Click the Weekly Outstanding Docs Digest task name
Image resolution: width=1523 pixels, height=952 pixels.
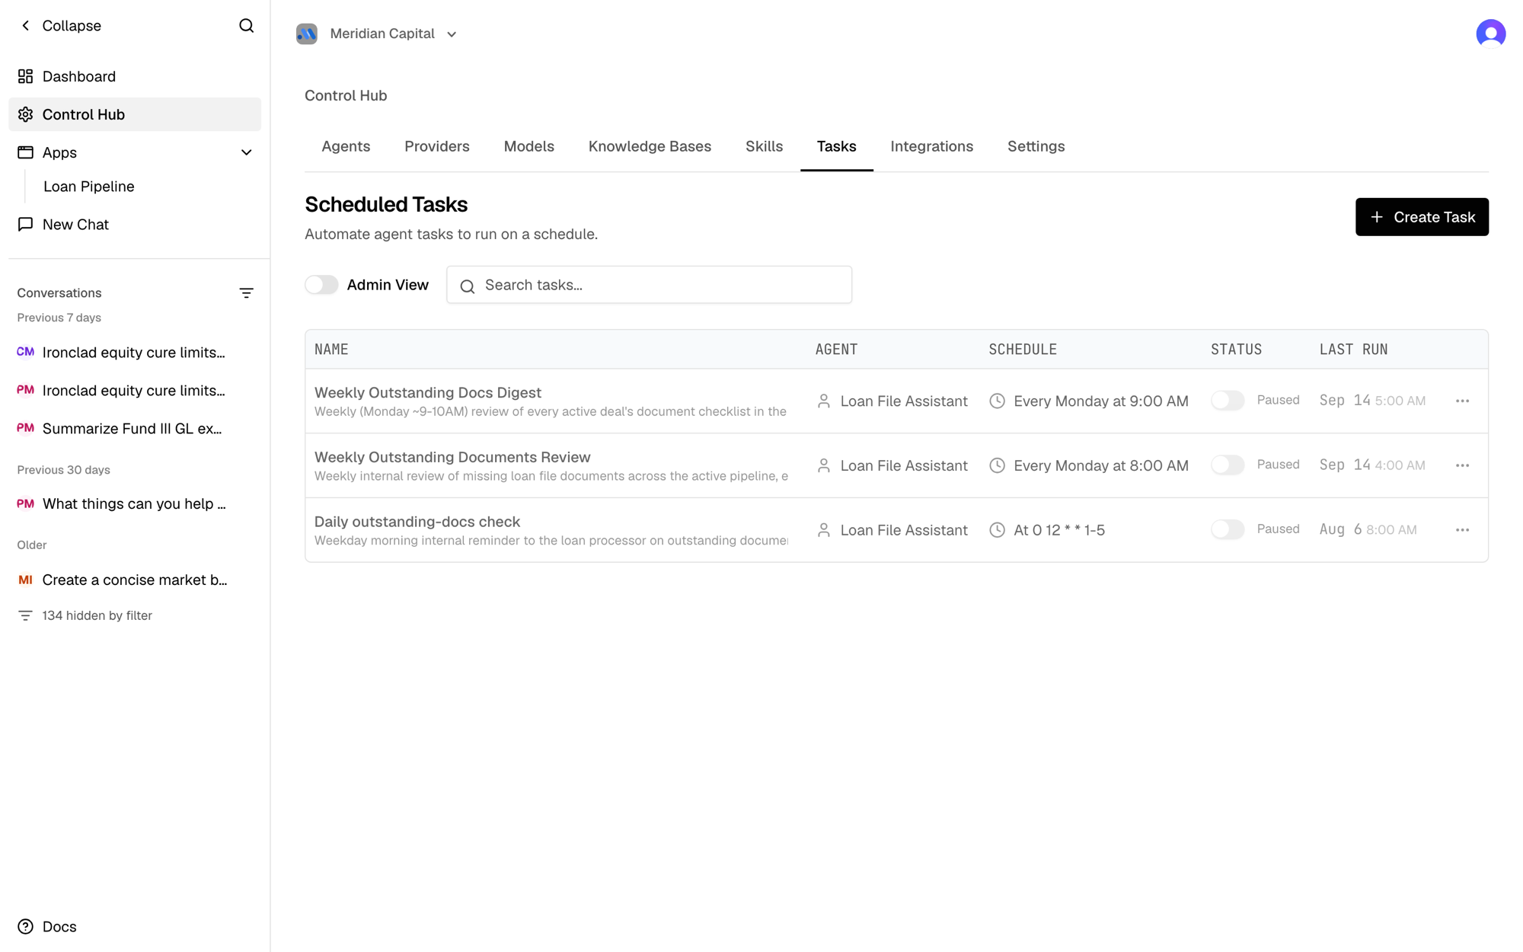click(428, 392)
